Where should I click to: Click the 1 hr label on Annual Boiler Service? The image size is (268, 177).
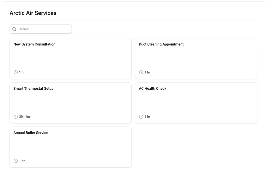pyautogui.click(x=22, y=161)
